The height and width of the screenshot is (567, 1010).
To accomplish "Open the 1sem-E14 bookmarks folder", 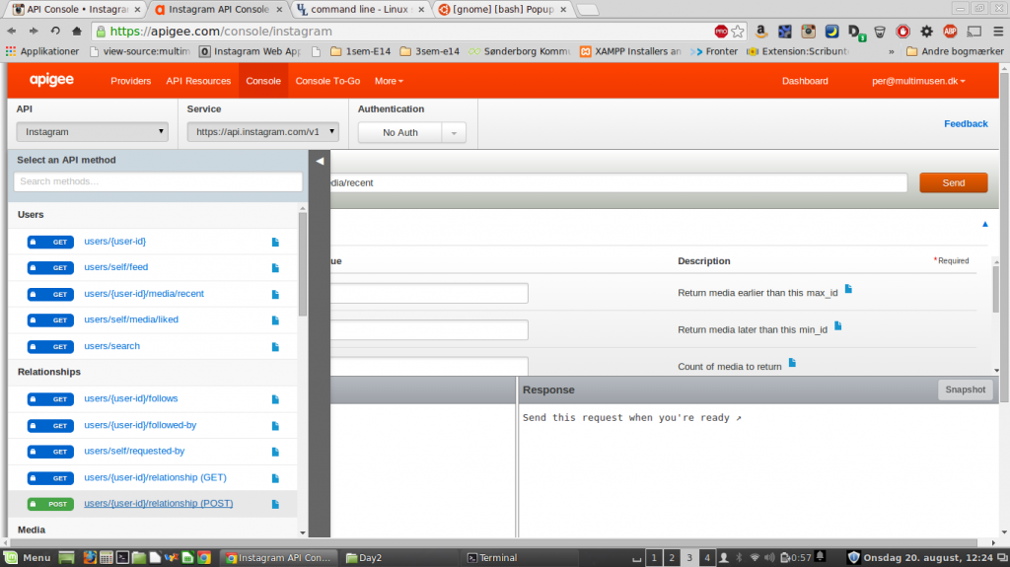I will pyautogui.click(x=361, y=51).
